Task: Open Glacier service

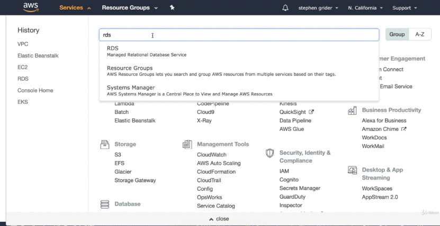Action: 123,172
